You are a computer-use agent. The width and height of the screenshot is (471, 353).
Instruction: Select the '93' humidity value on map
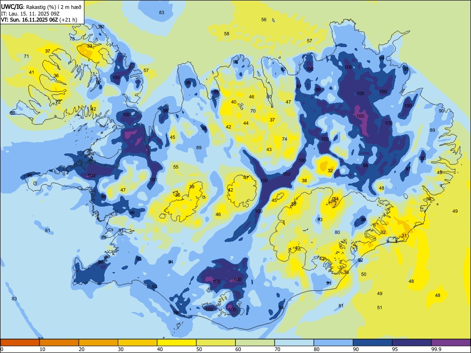coord(320,220)
